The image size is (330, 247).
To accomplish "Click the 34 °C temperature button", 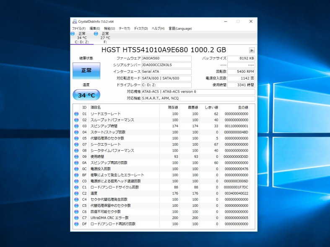I will pos(86,95).
